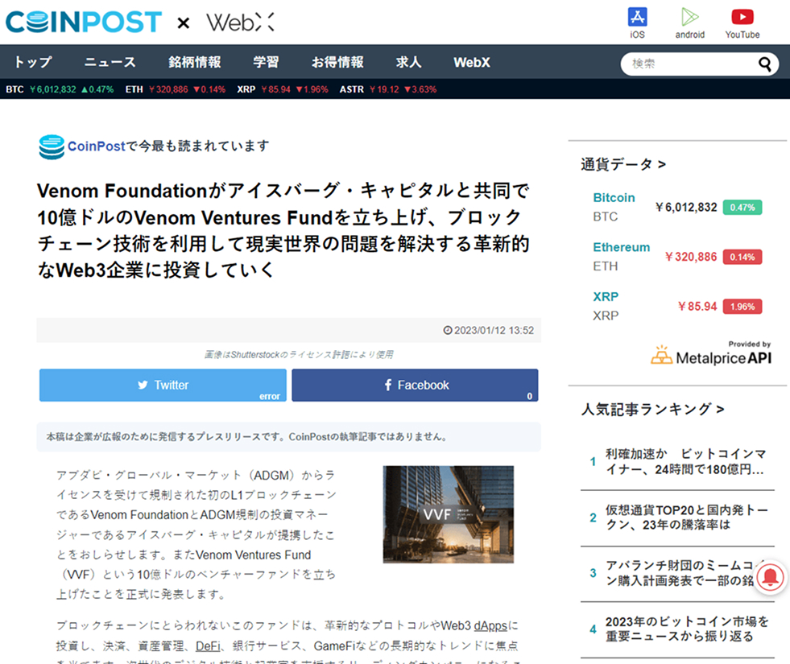Open the Ethereum currency link
This screenshot has height=664, width=790.
[621, 247]
